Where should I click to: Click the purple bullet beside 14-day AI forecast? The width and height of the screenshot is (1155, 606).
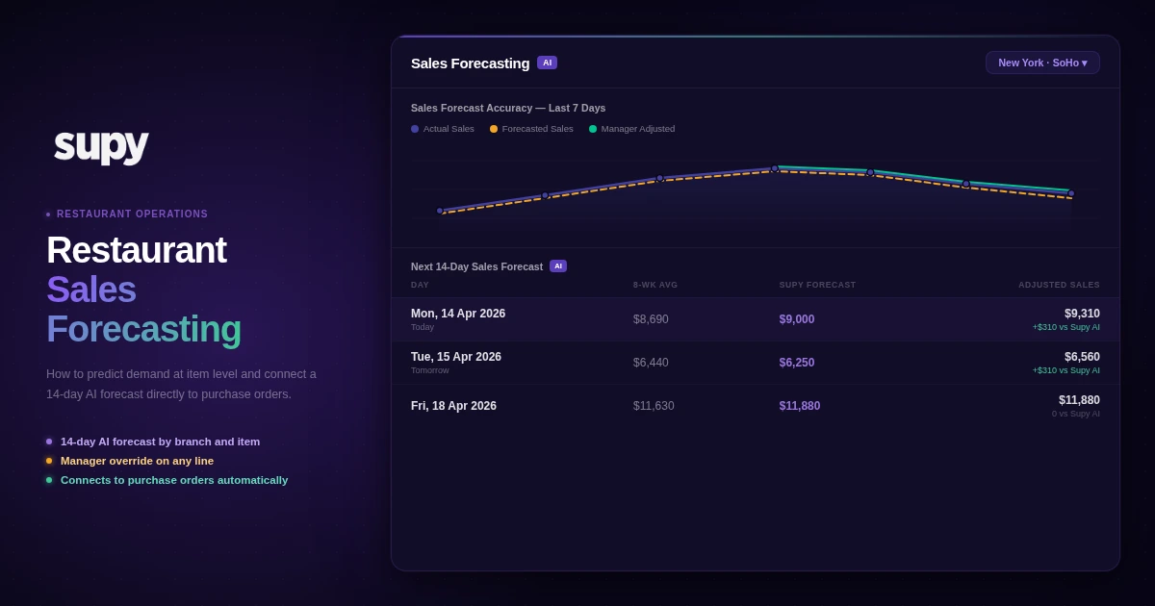(x=48, y=442)
